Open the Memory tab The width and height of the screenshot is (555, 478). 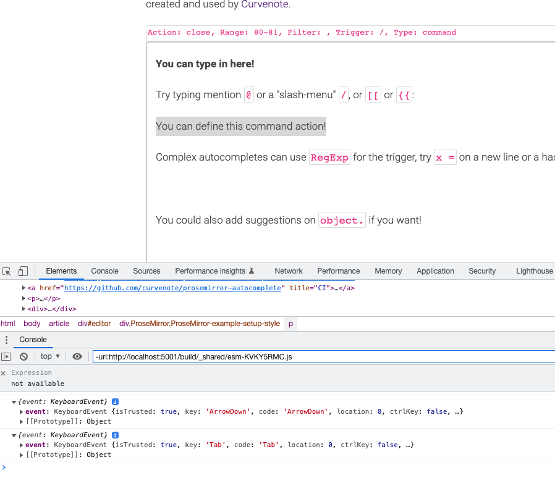[x=388, y=271]
